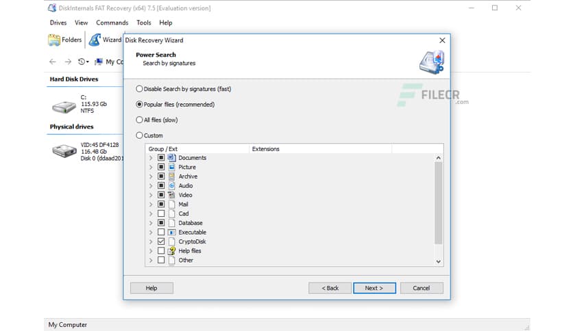Expand the Picture group
Screen dimensions: 573x331
(x=151, y=167)
